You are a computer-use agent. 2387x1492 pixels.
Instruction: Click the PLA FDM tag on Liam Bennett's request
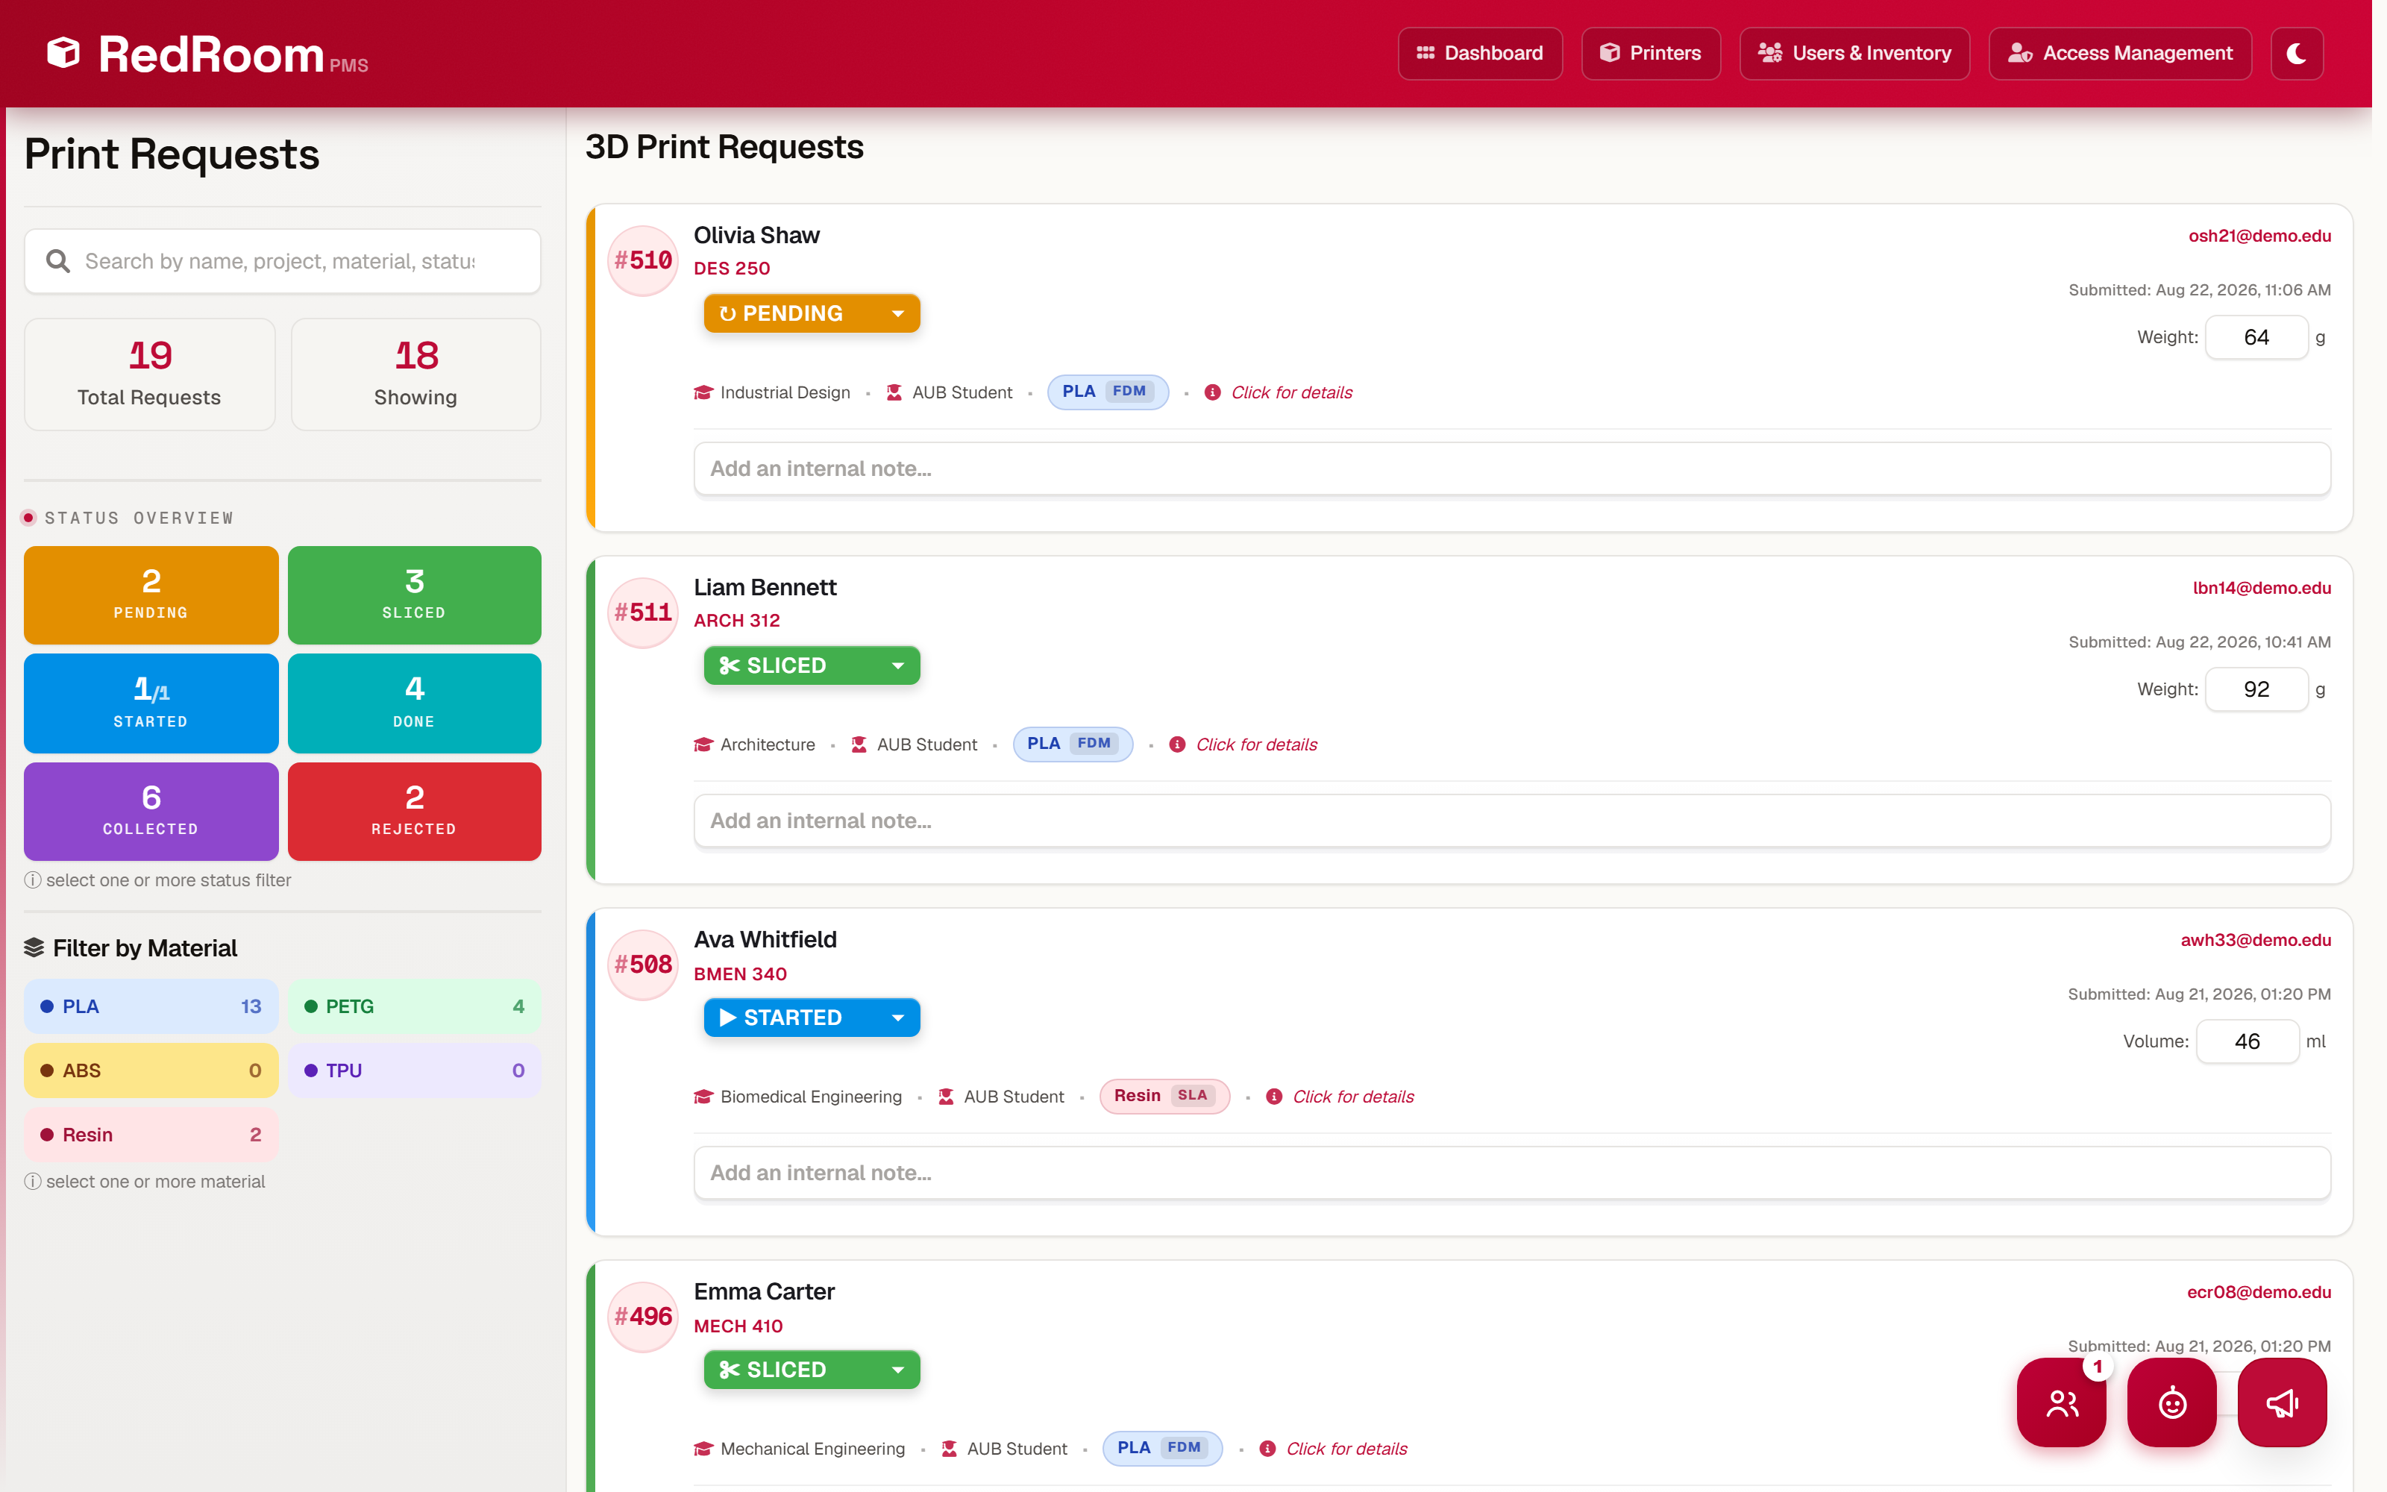point(1072,744)
